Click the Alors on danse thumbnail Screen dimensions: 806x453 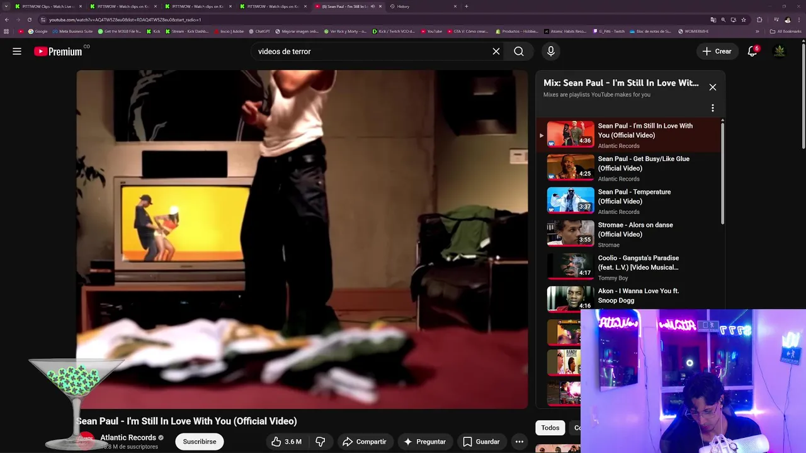point(570,233)
